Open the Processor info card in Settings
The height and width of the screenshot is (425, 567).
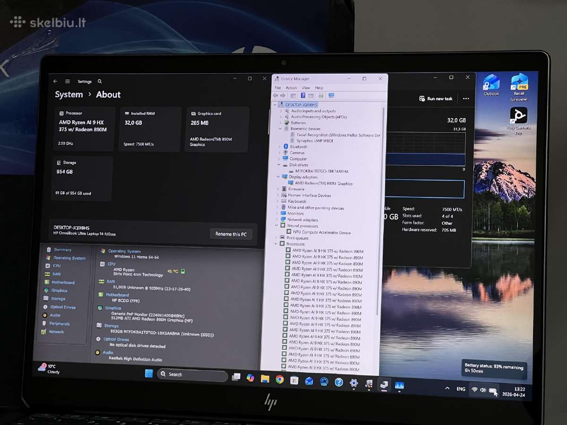pos(84,129)
